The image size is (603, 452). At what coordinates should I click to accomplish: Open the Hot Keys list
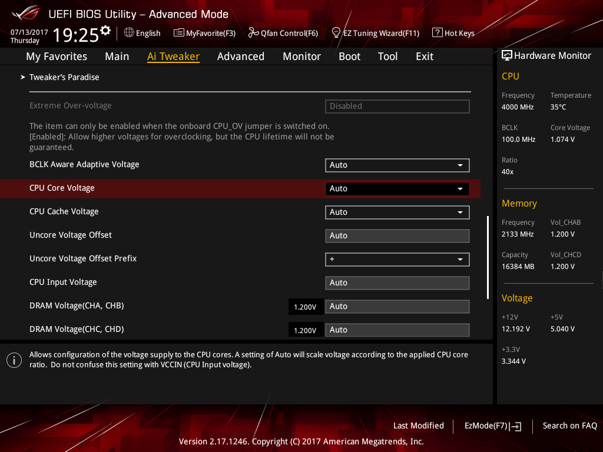pos(453,33)
